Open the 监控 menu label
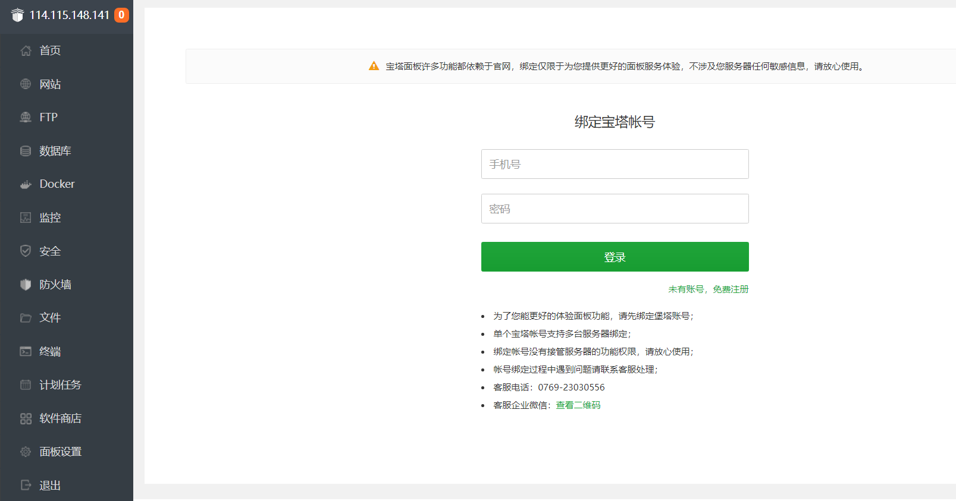This screenshot has width=956, height=501. (50, 218)
